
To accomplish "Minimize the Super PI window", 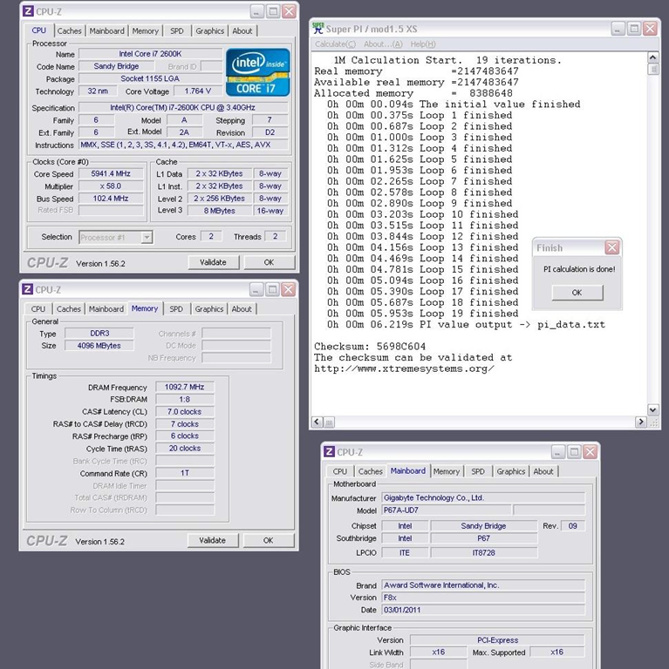I will point(618,29).
